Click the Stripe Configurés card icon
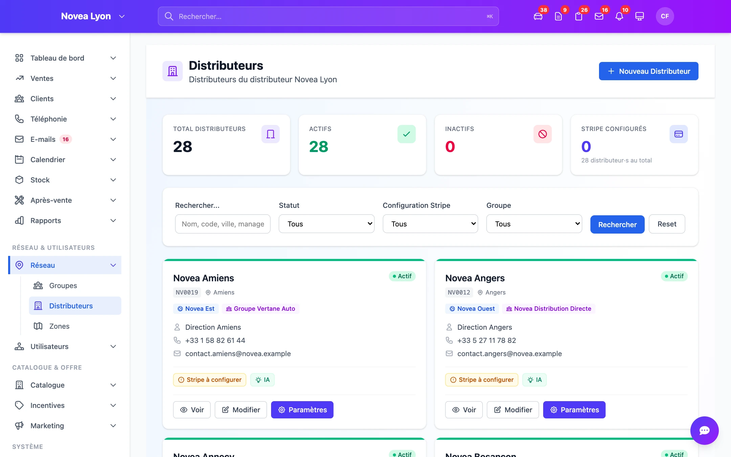This screenshot has height=457, width=731. point(679,134)
